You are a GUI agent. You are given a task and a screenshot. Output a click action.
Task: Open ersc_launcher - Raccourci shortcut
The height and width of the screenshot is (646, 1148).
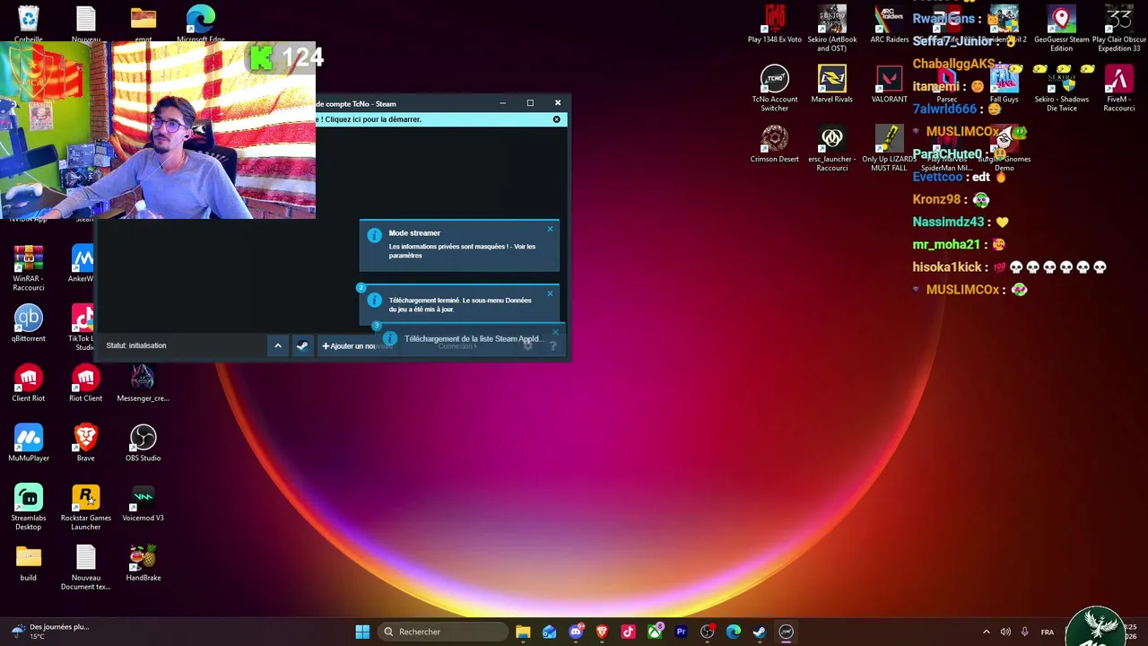[831, 148]
